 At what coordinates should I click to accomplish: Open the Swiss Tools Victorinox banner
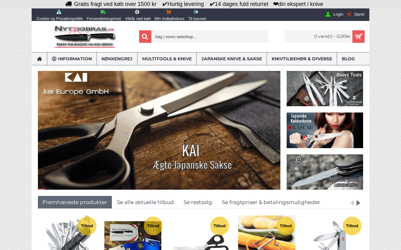click(325, 88)
